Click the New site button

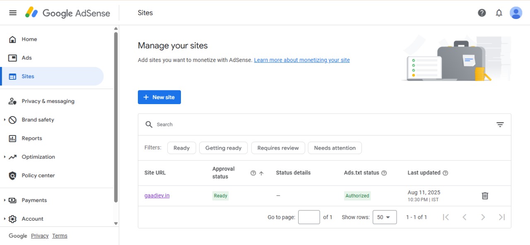coord(159,98)
